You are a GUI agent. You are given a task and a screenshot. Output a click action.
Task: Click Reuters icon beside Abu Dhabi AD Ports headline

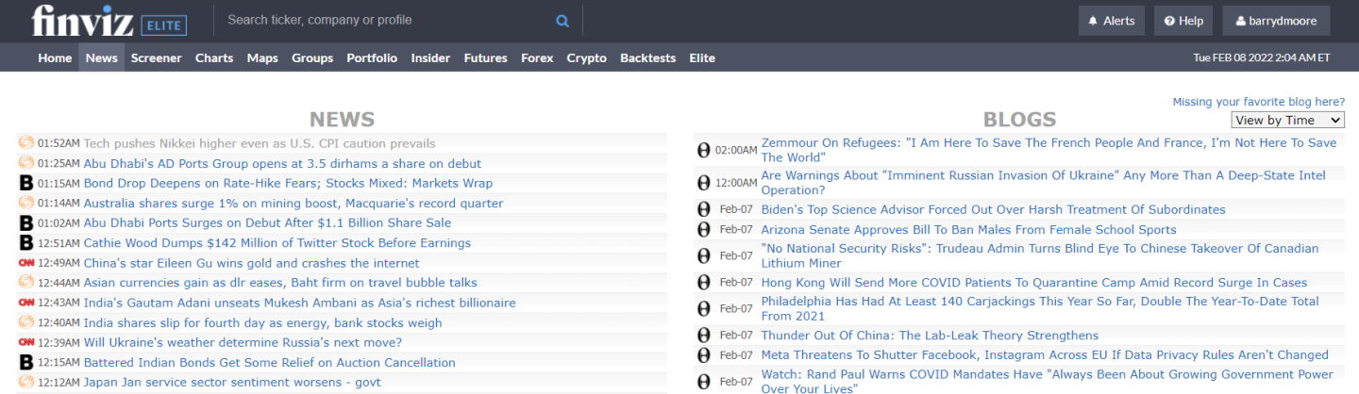click(x=26, y=163)
